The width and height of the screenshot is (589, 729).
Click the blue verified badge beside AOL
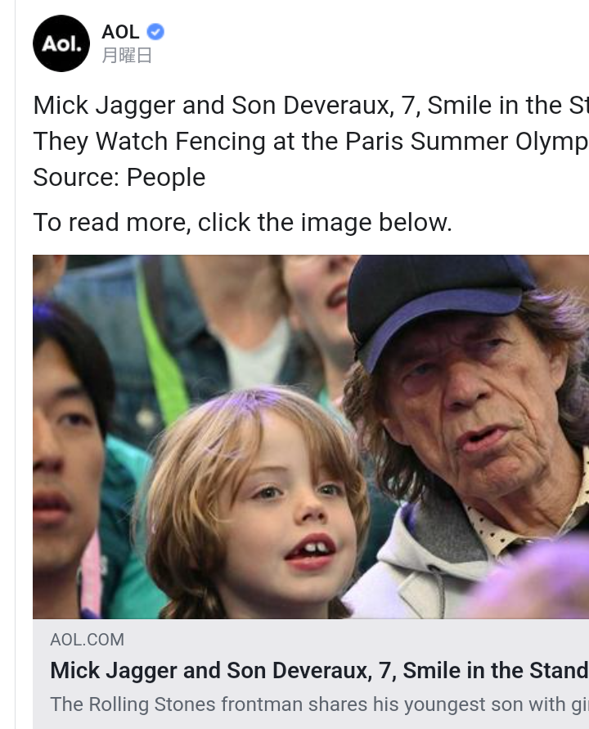155,32
